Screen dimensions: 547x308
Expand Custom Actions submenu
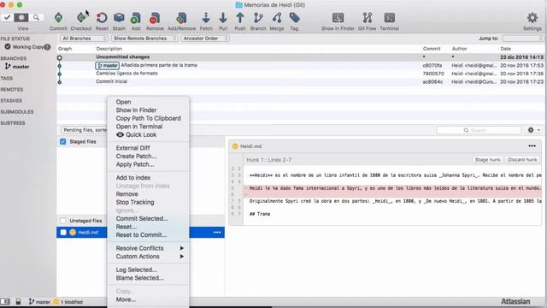[x=149, y=257]
